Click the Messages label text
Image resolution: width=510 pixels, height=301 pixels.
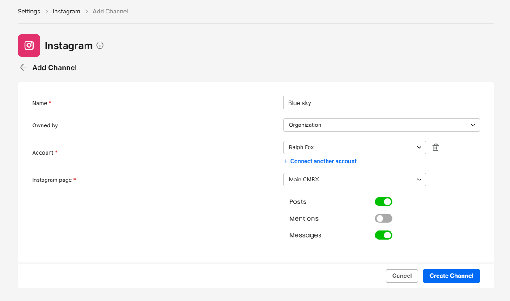coord(305,235)
